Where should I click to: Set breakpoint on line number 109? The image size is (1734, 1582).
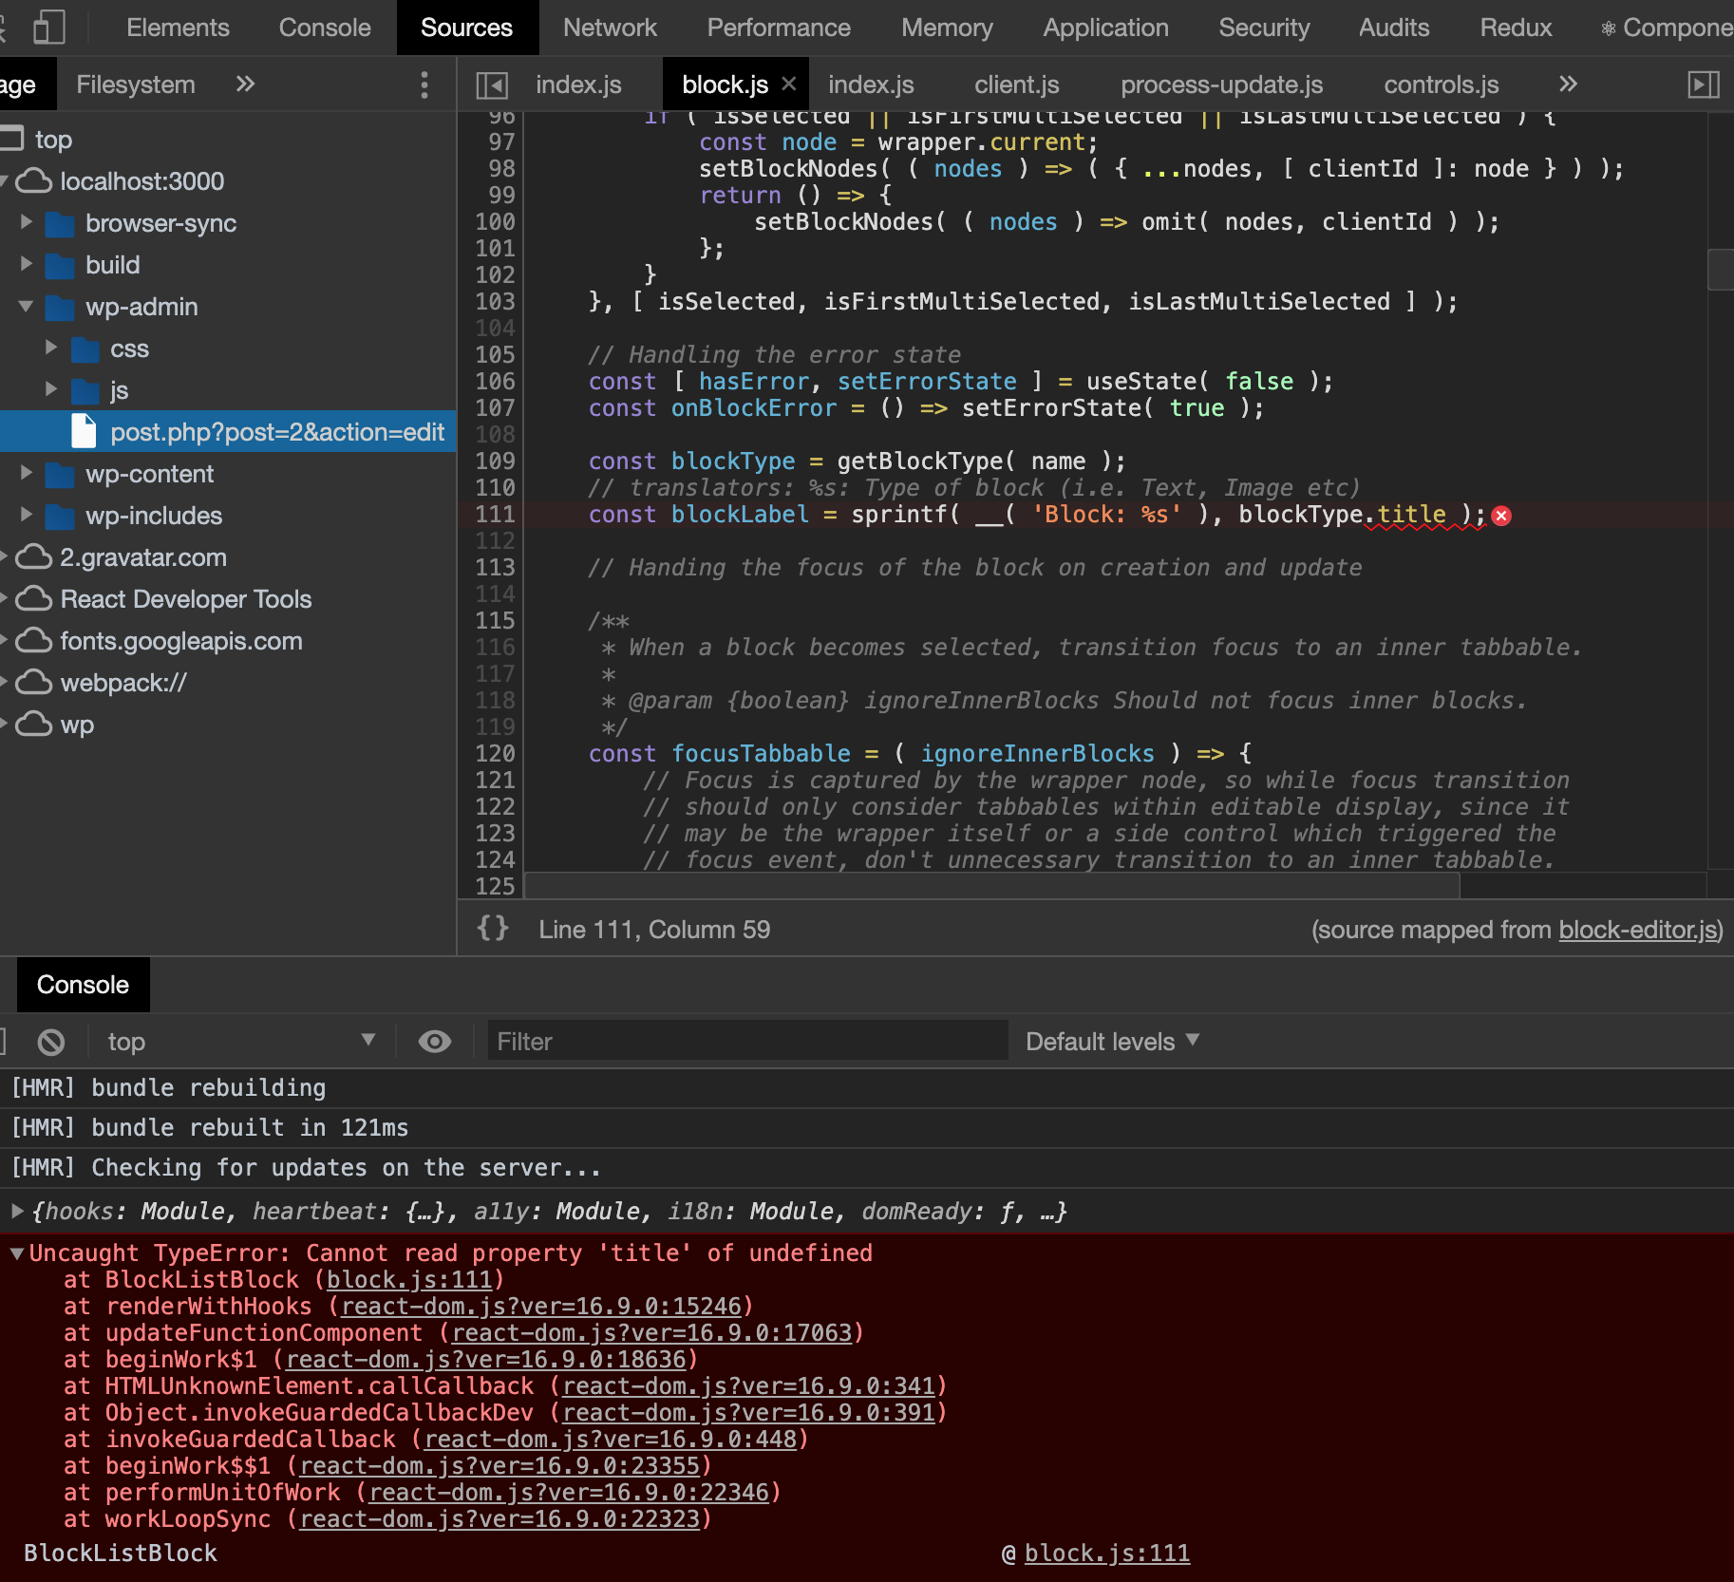point(495,461)
